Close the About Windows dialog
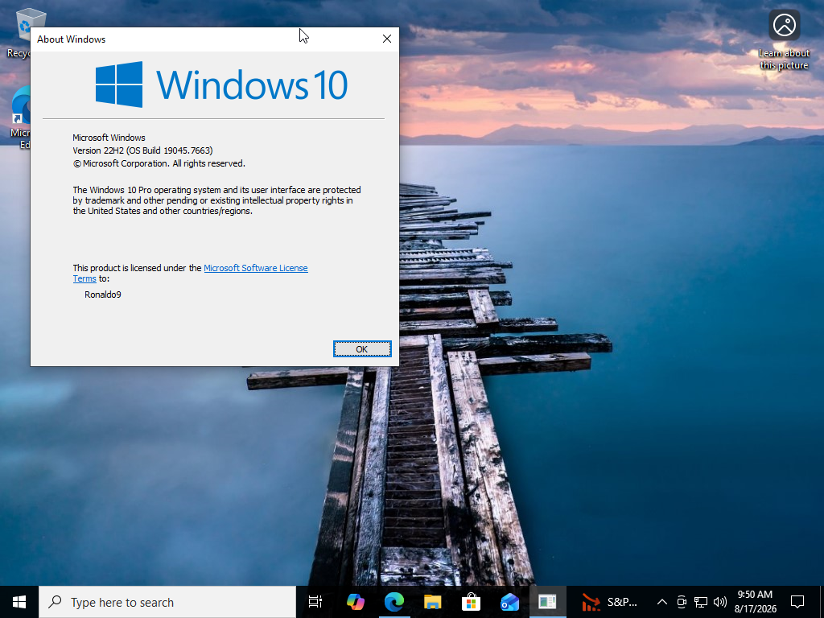The image size is (824, 618). click(x=387, y=39)
